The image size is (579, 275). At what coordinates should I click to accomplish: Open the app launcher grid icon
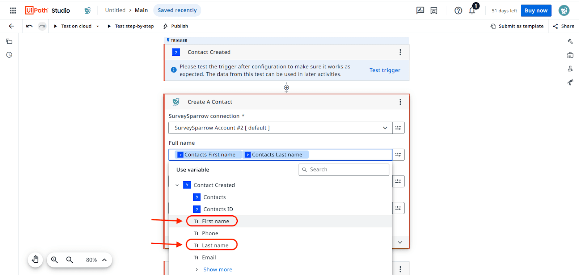pyautogui.click(x=13, y=10)
